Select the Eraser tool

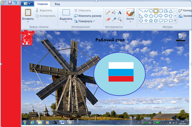coord(108,19)
